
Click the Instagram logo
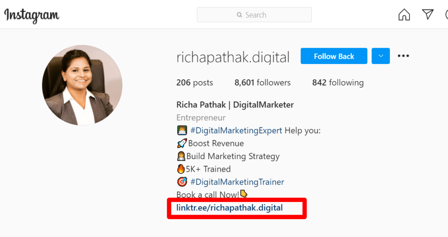(31, 15)
